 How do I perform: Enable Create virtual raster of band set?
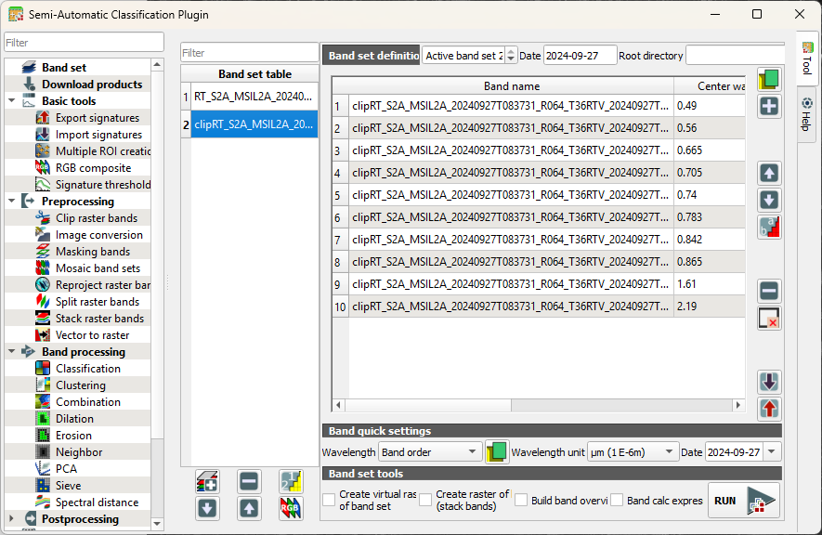pyautogui.click(x=329, y=501)
